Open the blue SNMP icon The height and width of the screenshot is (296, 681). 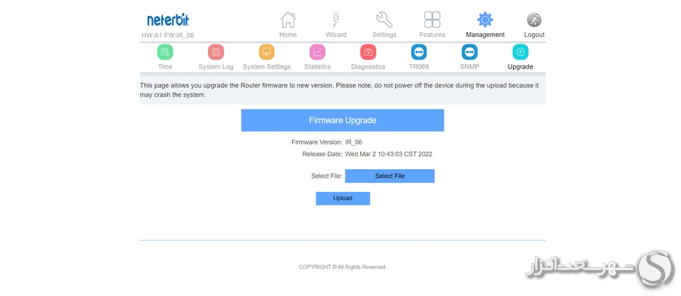[x=469, y=52]
